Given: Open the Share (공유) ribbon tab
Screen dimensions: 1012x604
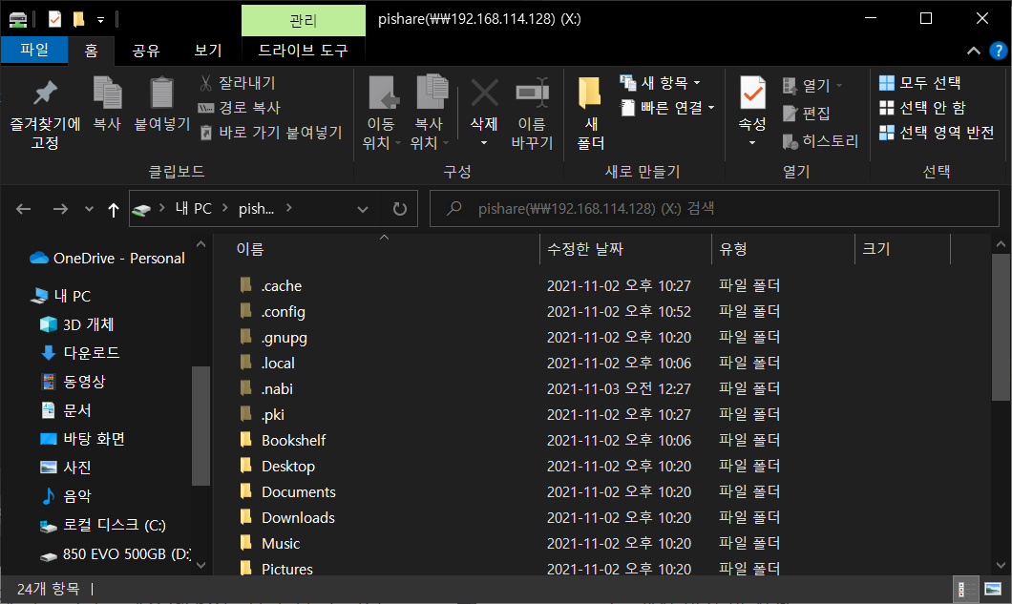Looking at the screenshot, I should pyautogui.click(x=146, y=51).
